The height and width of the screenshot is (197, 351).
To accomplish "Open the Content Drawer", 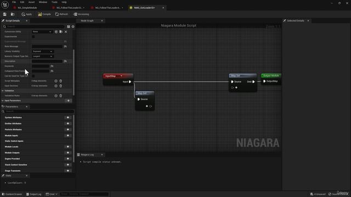I will (12, 194).
